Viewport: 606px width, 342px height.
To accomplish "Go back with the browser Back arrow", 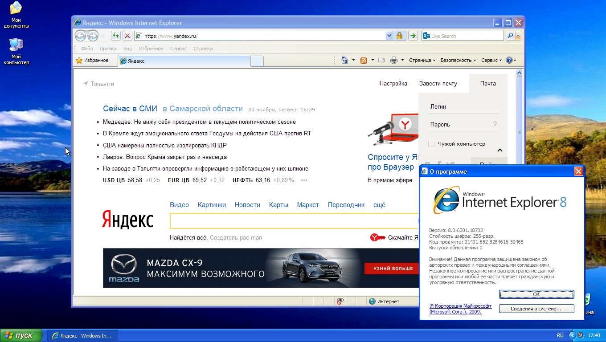I will pos(80,36).
